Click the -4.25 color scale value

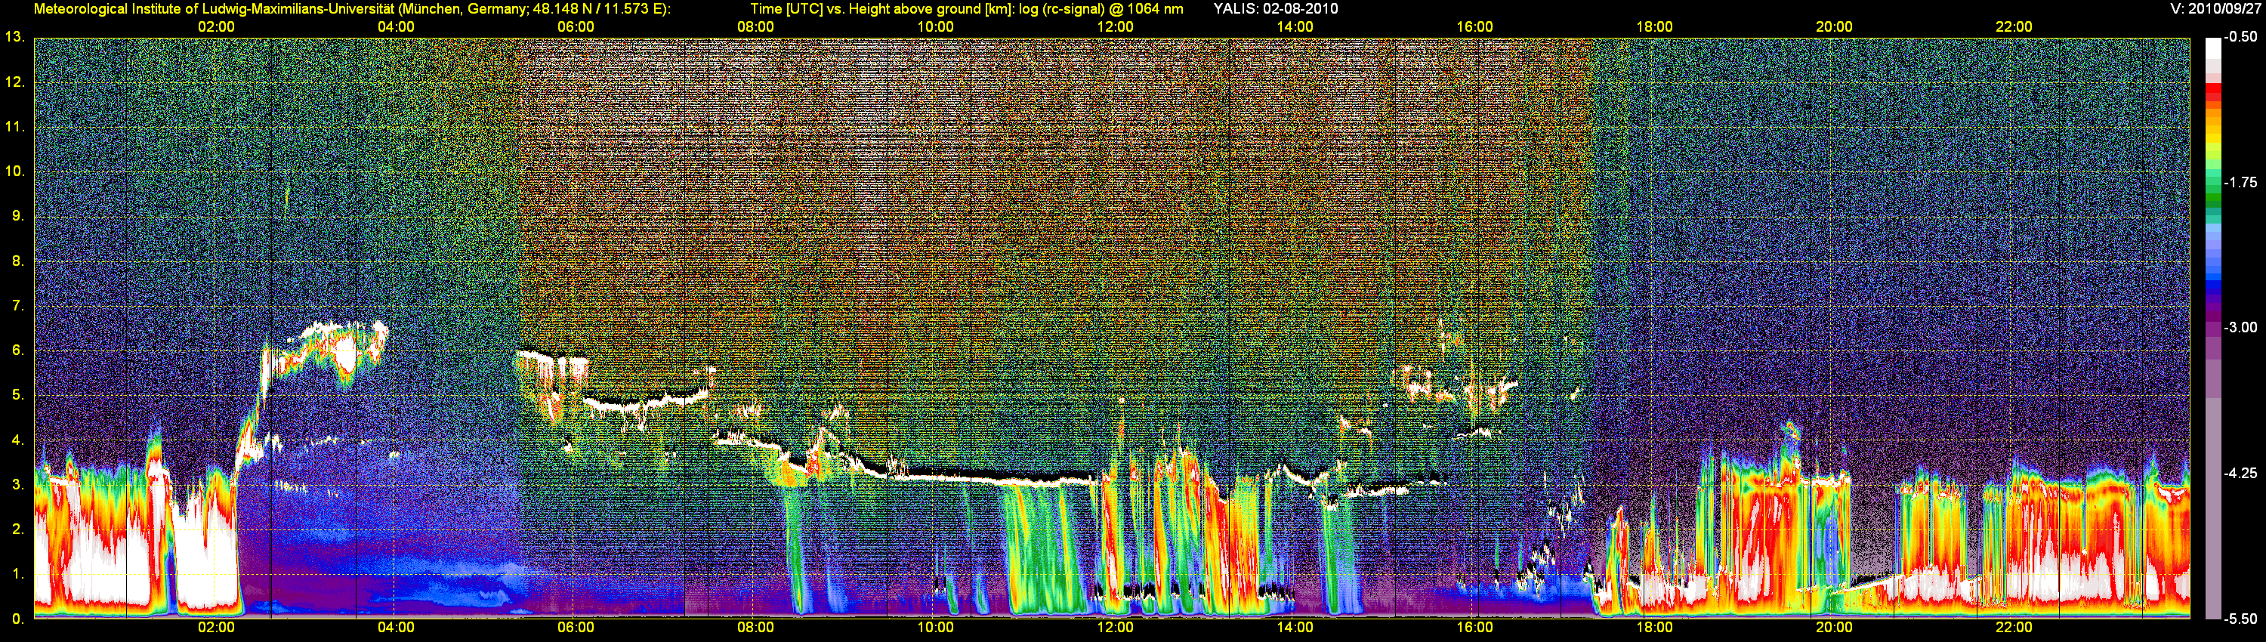[2240, 473]
